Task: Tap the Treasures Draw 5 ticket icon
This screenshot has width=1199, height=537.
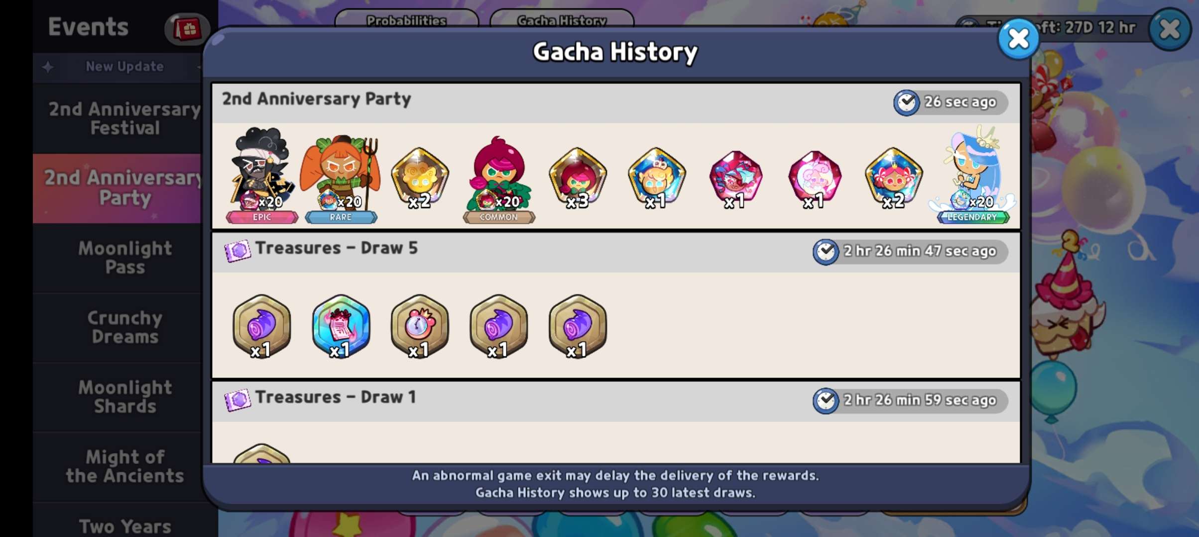Action: (238, 251)
